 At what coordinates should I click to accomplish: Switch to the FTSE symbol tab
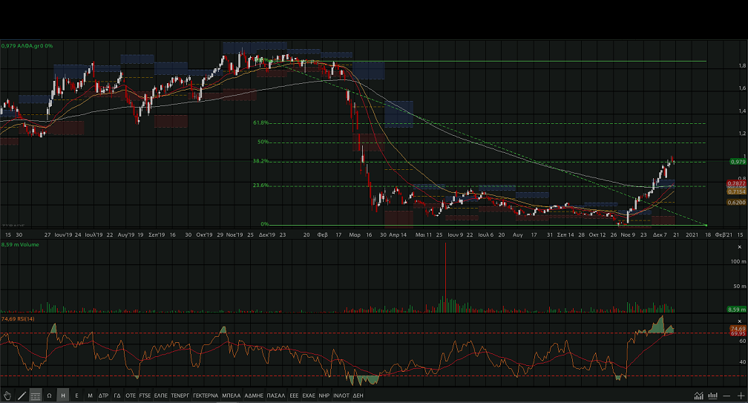coord(145,396)
